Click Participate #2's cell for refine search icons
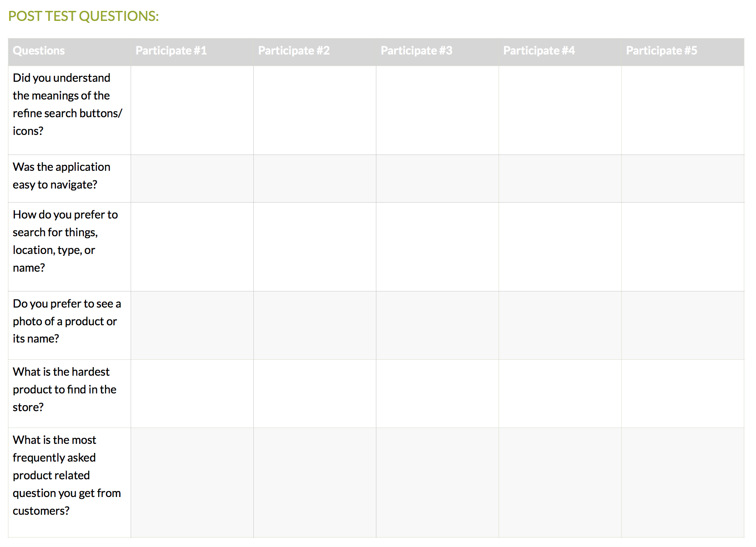The height and width of the screenshot is (547, 756). [x=315, y=110]
